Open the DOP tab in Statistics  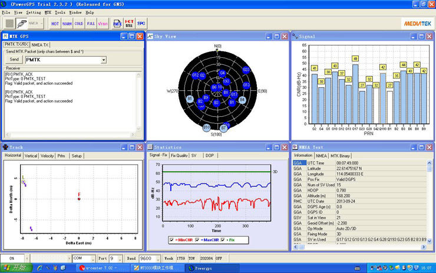210,156
